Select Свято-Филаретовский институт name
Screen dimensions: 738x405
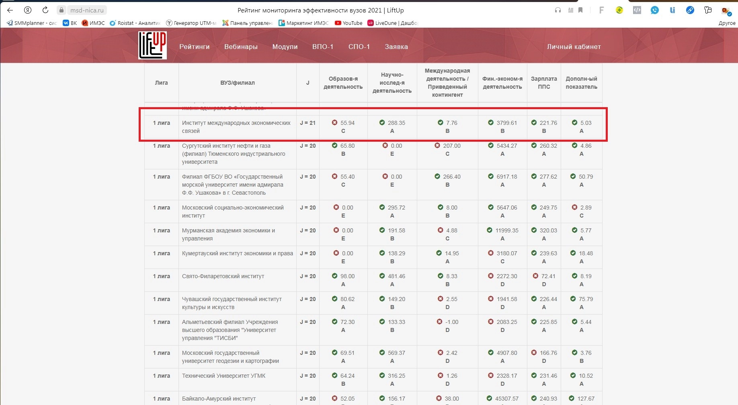[x=223, y=276]
